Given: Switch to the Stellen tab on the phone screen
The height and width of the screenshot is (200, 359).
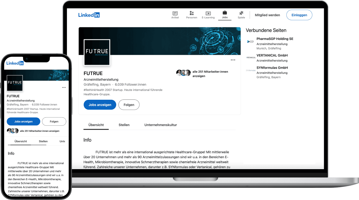Looking at the screenshot, I should pos(43,141).
